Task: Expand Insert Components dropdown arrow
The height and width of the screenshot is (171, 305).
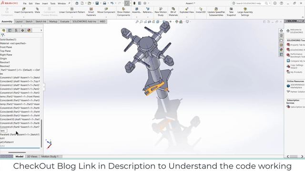Action: (24, 17)
